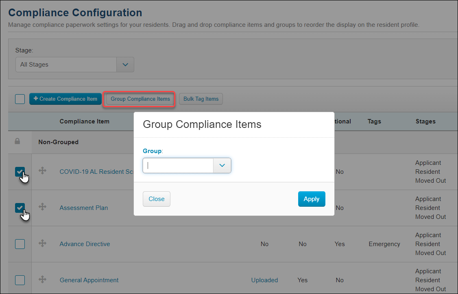
Task: Click the Stages column header
Action: pyautogui.click(x=425, y=121)
